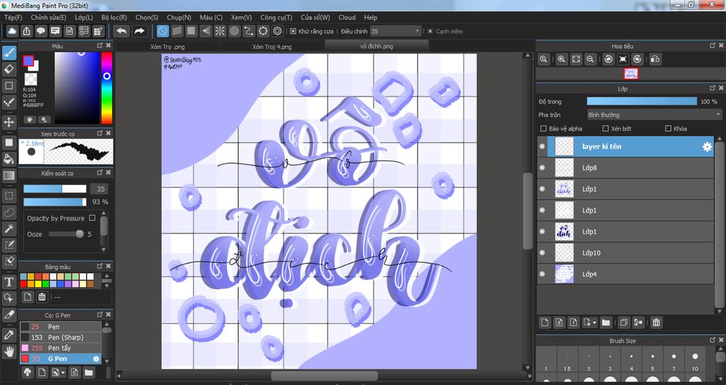This screenshot has width=726, height=385.
Task: Select the Brush tool in left toolbar
Action: (9, 52)
